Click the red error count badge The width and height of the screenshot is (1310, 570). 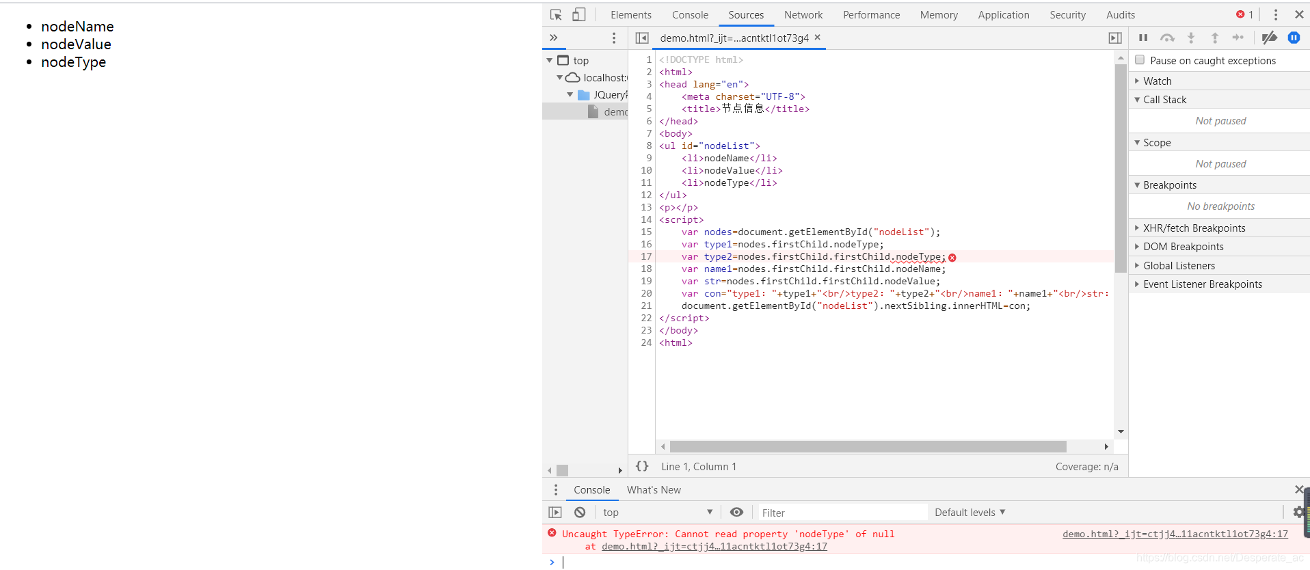tap(1244, 14)
